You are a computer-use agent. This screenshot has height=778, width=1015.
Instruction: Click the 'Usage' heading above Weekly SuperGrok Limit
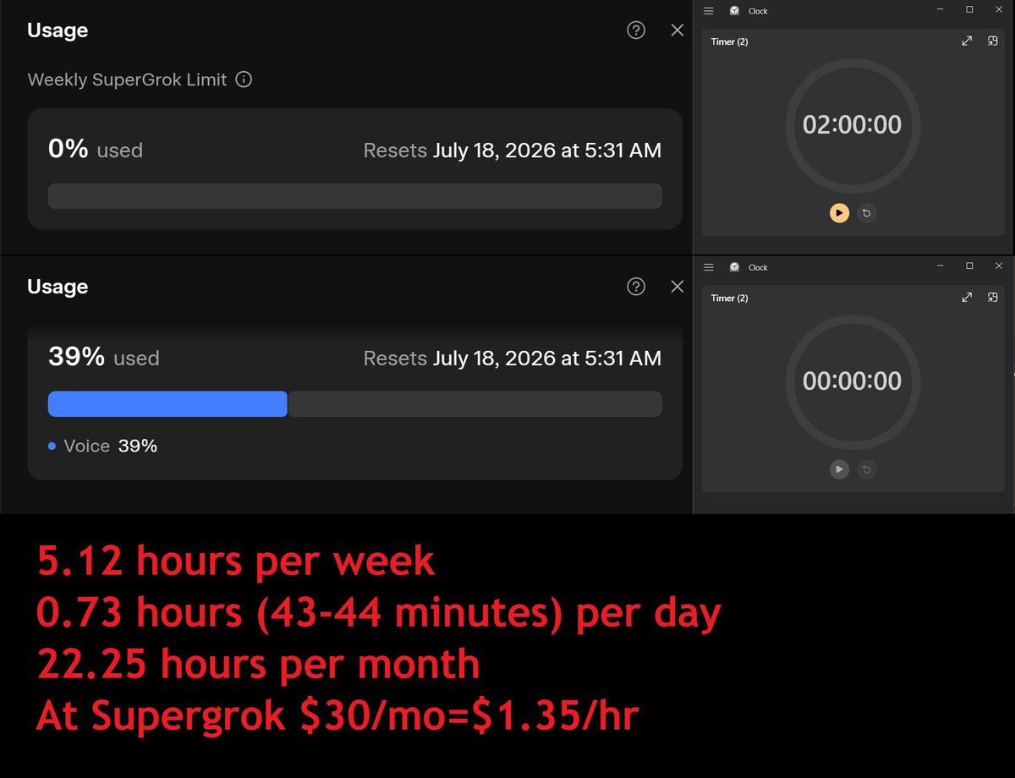(58, 30)
